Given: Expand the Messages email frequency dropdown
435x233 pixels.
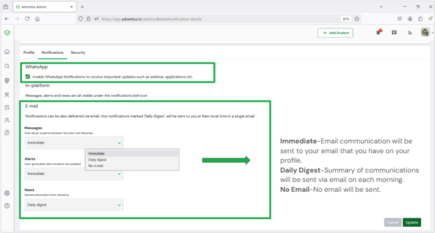Looking at the screenshot, I should 74,142.
